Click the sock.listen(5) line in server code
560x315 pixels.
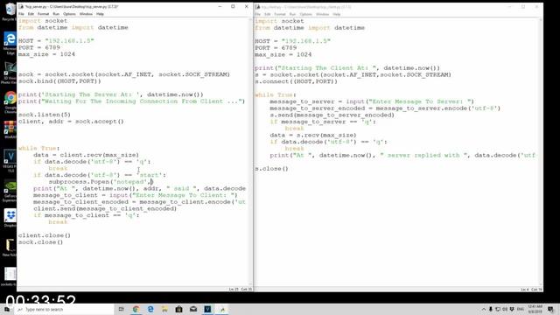[45, 115]
